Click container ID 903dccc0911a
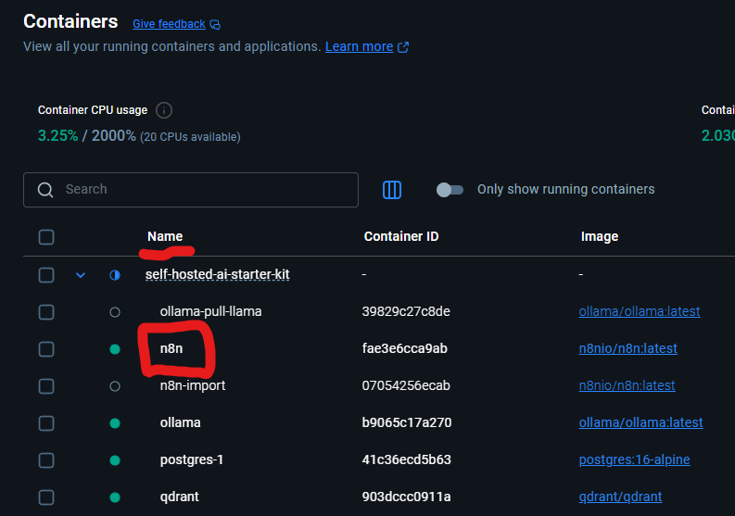 coord(406,497)
